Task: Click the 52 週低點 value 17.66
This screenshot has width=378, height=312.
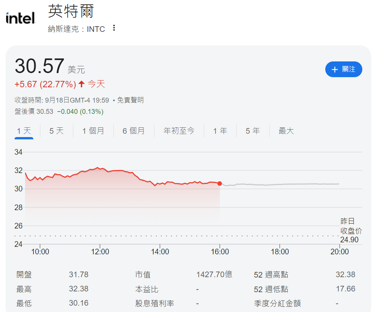Action: coord(346,289)
